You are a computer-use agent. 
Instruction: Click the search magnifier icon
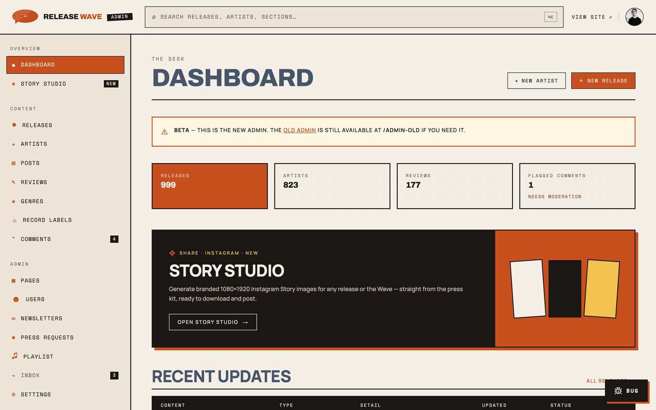point(154,17)
